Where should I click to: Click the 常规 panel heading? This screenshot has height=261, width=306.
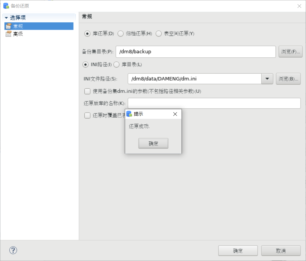tap(87, 17)
